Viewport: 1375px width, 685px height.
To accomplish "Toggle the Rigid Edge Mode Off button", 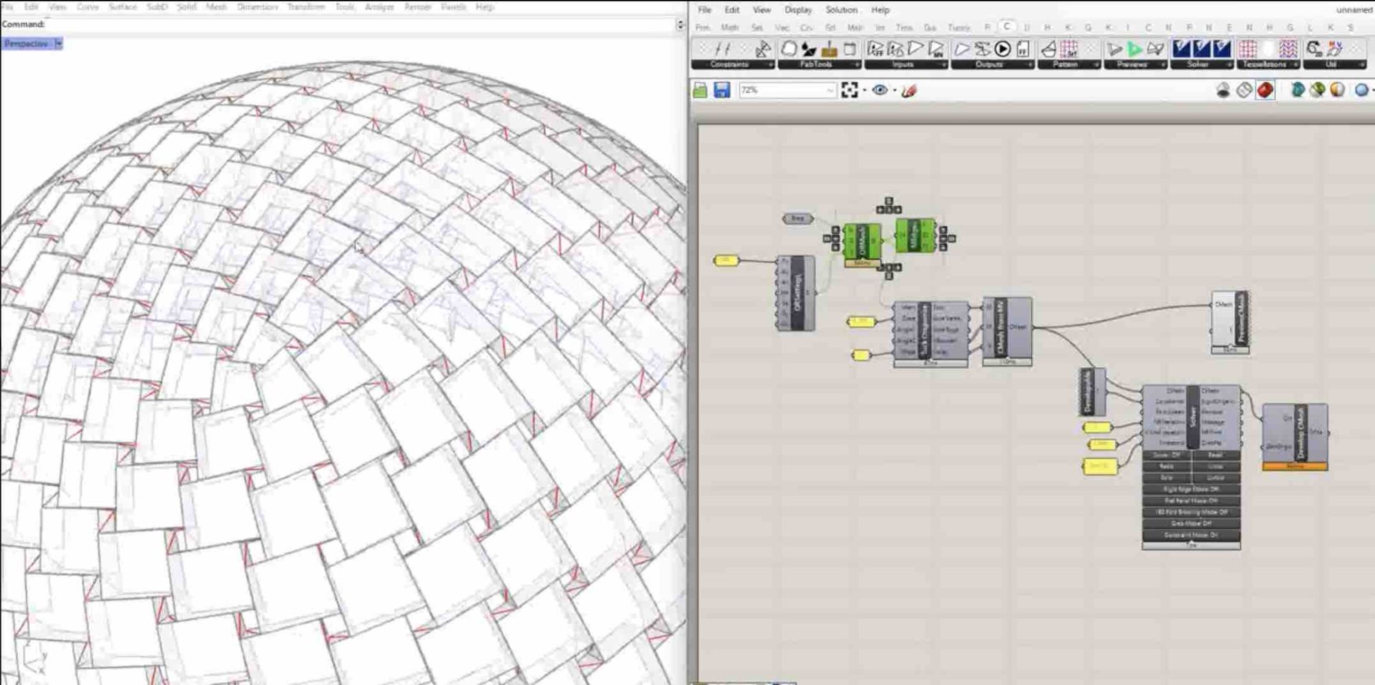I will pyautogui.click(x=1191, y=489).
